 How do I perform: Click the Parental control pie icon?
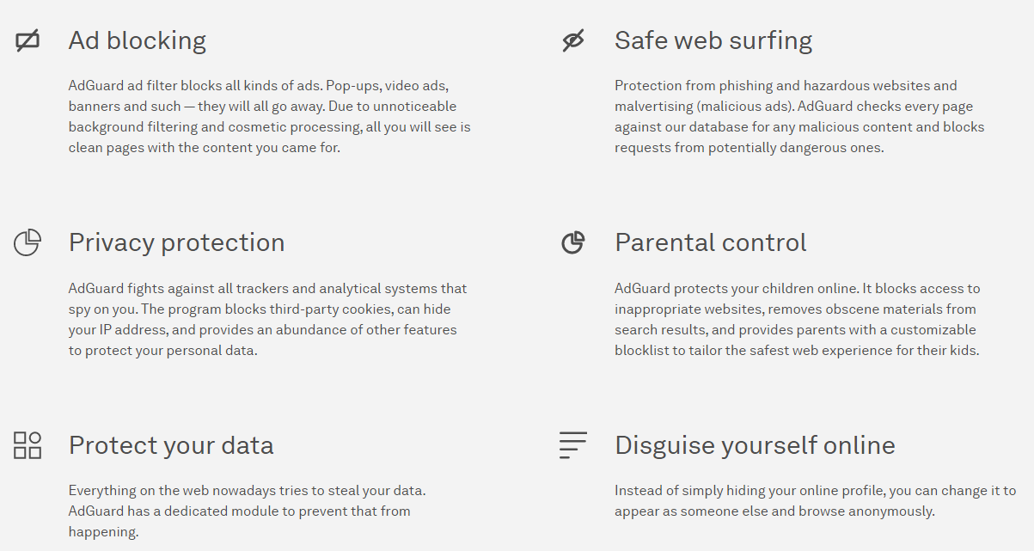[573, 242]
